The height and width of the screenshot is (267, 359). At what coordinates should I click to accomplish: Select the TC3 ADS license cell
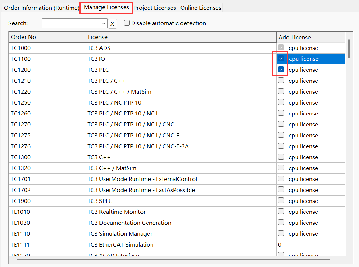point(181,48)
